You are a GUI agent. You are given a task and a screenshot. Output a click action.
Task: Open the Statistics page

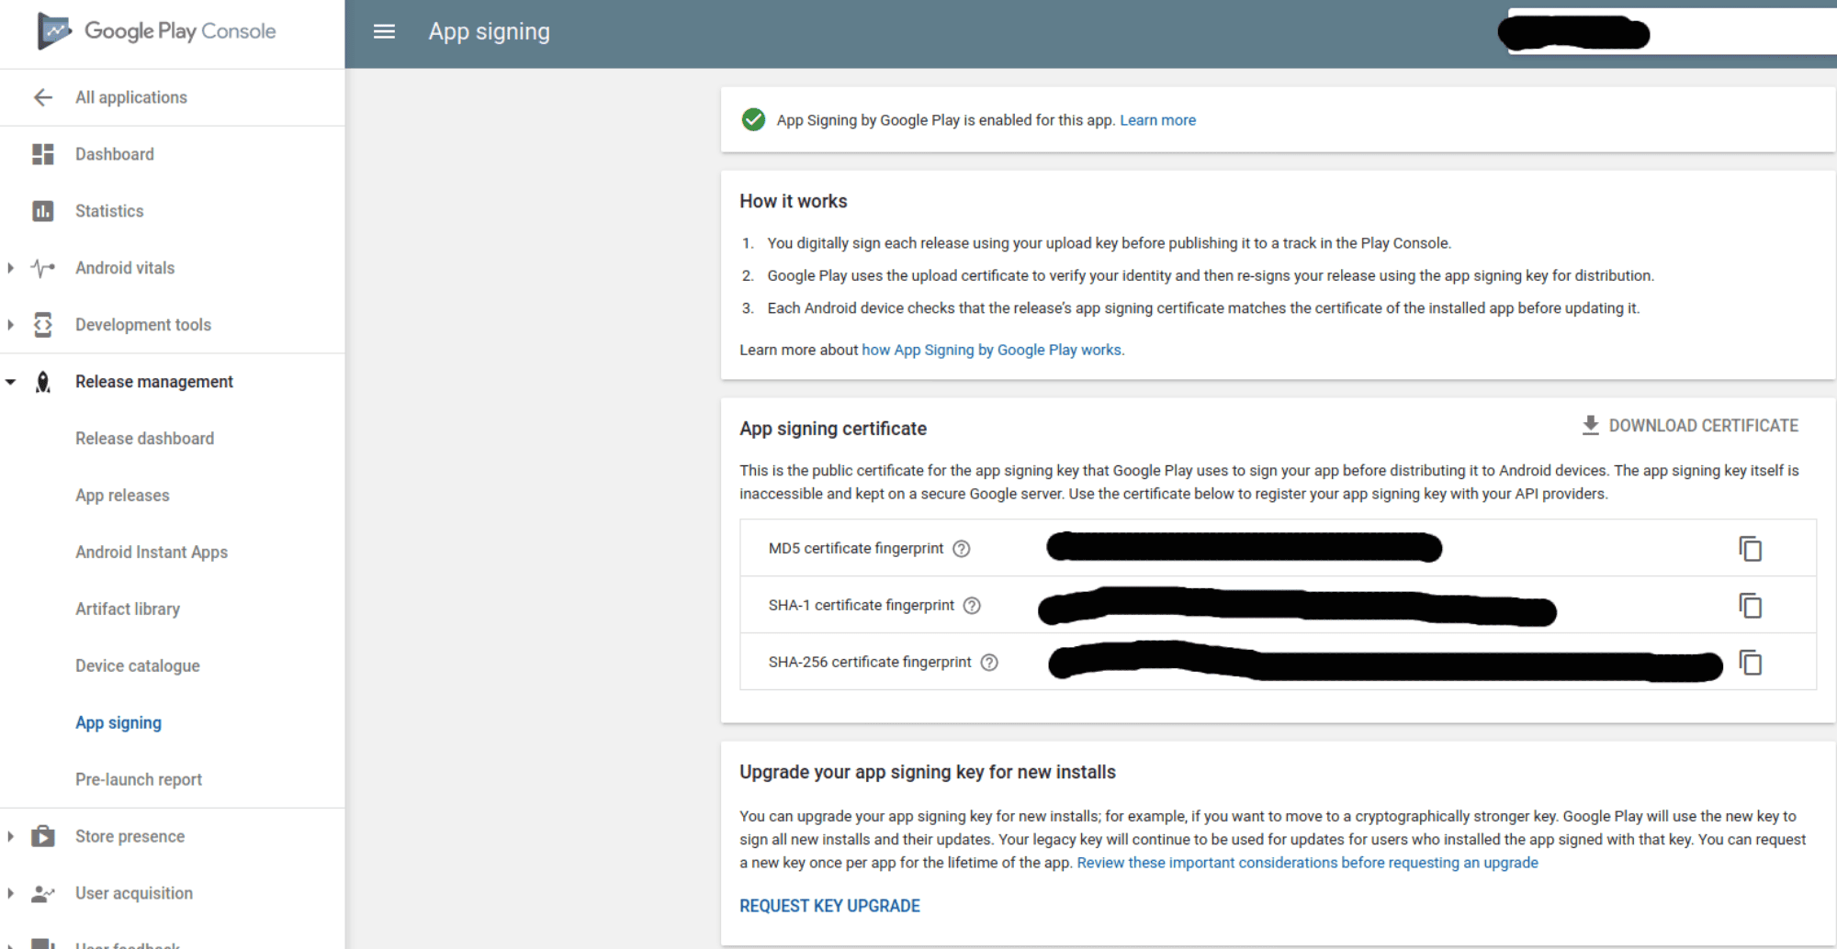[x=109, y=211]
